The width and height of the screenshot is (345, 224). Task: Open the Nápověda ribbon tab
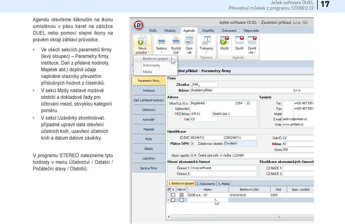point(251,31)
